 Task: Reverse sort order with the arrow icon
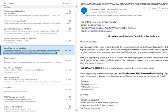tap(73, 3)
